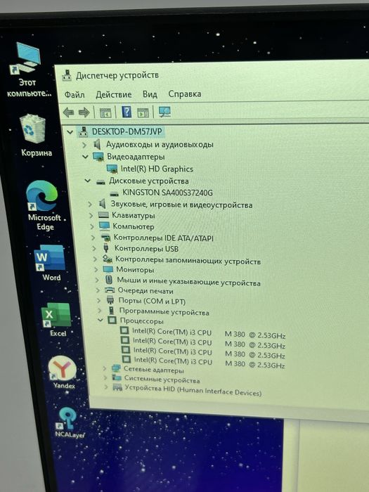Open the Этот компьютер desktop icon
Image resolution: width=369 pixels, height=492 pixels.
[27, 69]
